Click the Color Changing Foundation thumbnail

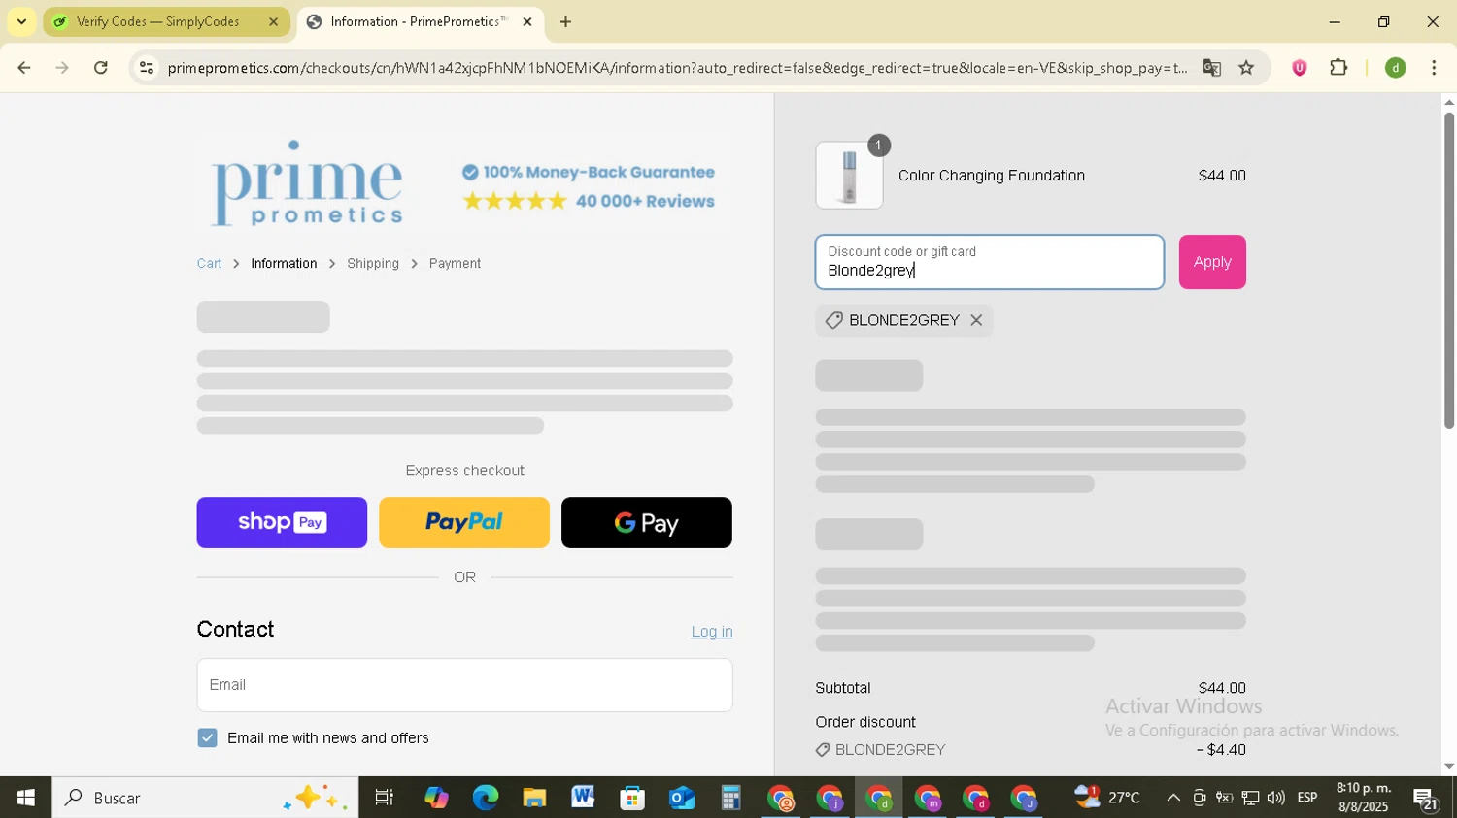point(849,176)
